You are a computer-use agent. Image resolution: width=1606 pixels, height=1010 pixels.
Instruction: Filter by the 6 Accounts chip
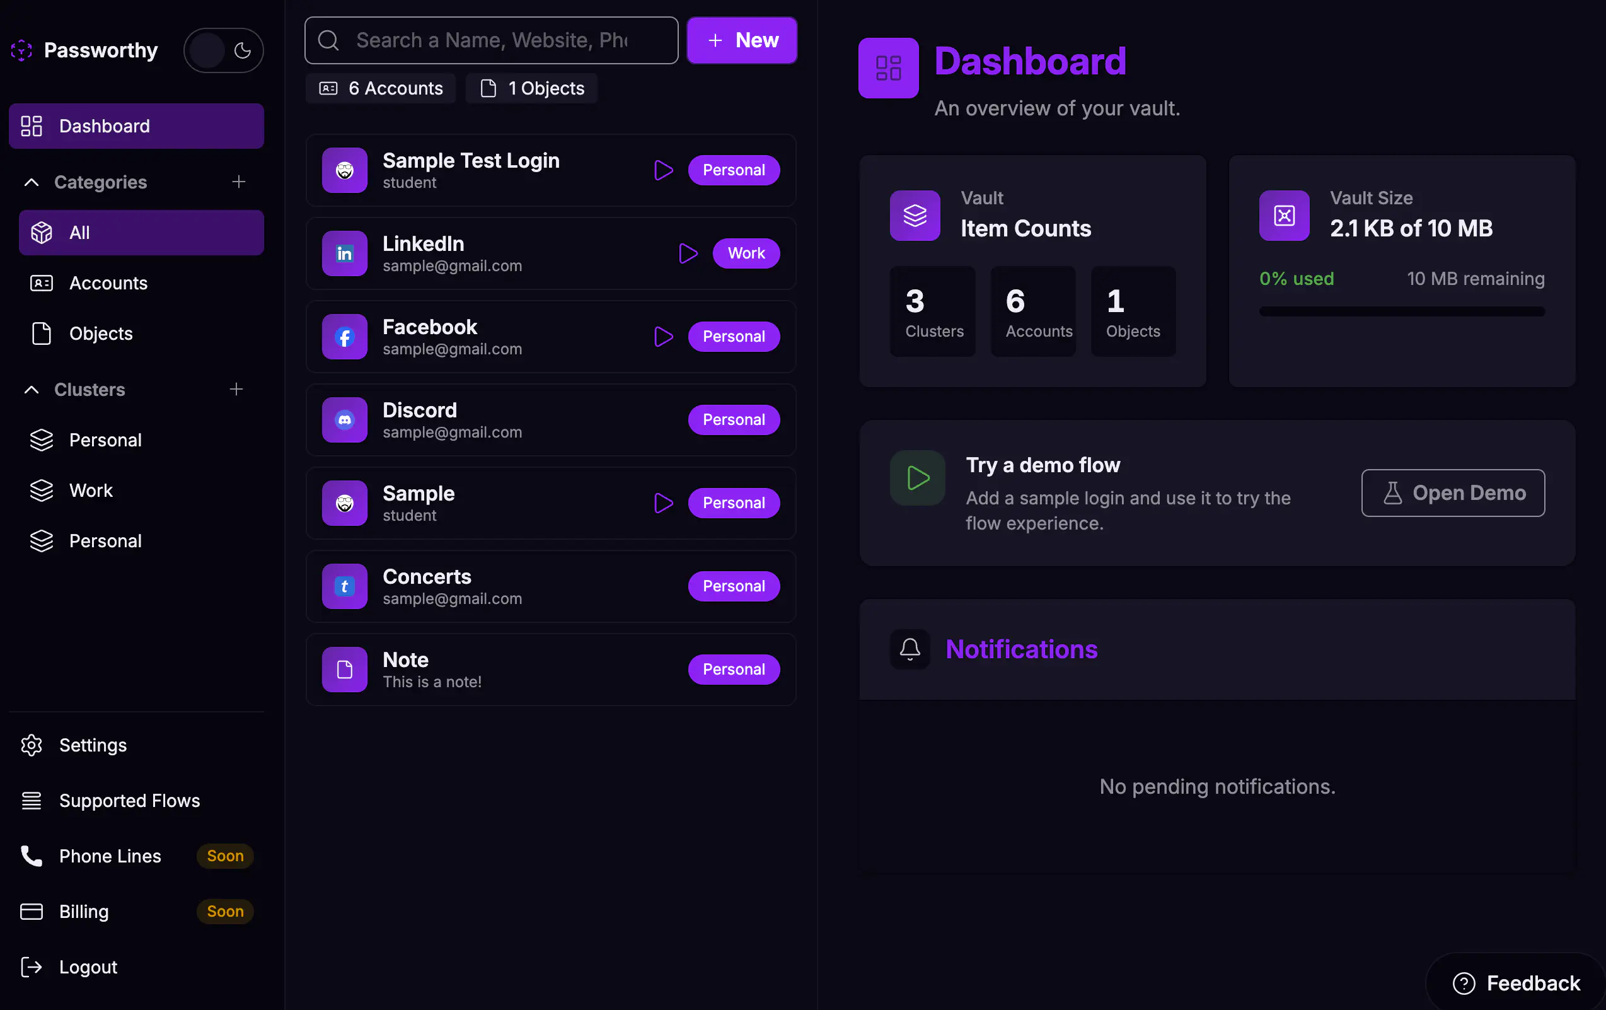pos(381,88)
